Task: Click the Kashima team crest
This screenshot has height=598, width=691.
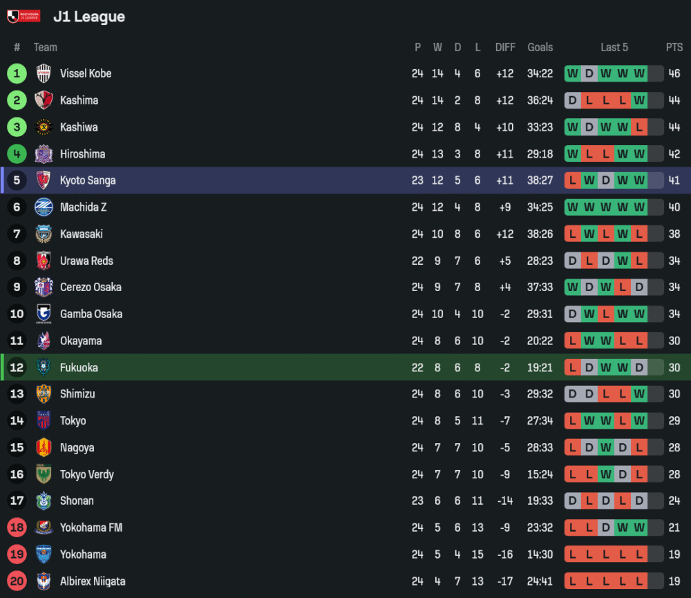Action: point(44,100)
